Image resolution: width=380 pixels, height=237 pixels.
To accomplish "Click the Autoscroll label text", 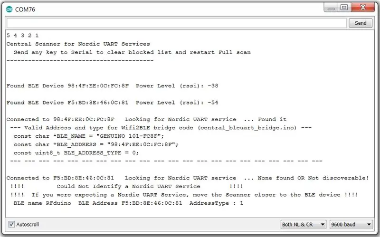I will [x=28, y=224].
